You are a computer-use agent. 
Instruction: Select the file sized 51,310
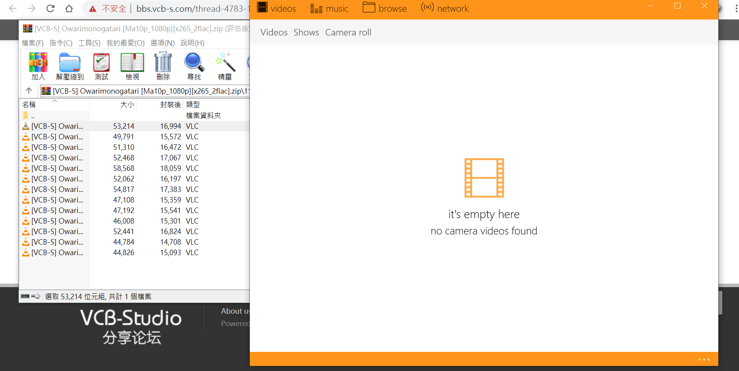click(134, 147)
